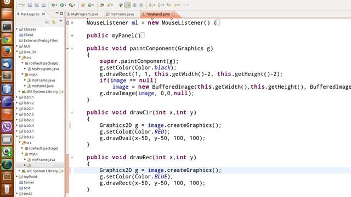Image resolution: width=351 pixels, height=197 pixels.
Task: Click the New file toolbar icon
Action: click(20, 5)
